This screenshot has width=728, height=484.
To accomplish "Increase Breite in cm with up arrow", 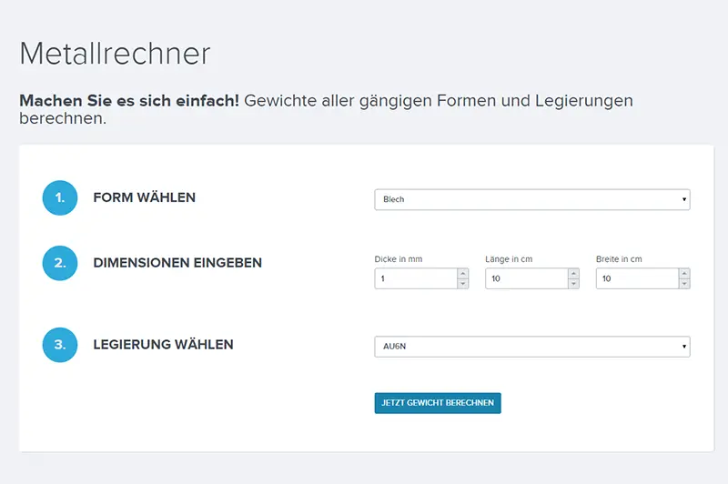I will [684, 273].
